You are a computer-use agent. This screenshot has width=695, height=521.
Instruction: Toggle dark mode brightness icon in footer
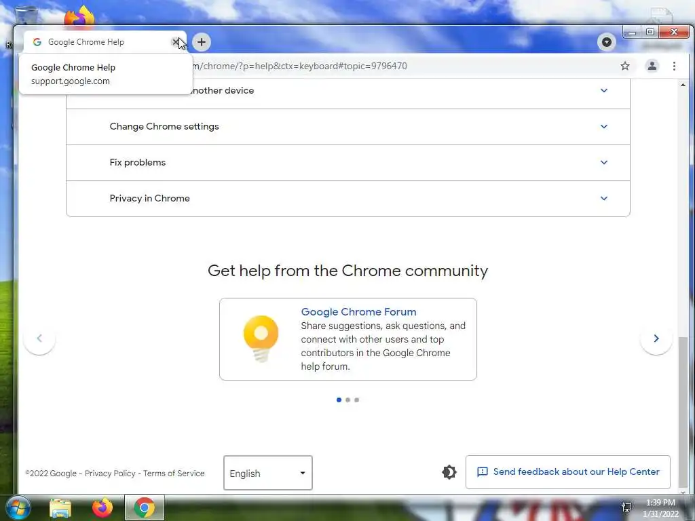(449, 472)
